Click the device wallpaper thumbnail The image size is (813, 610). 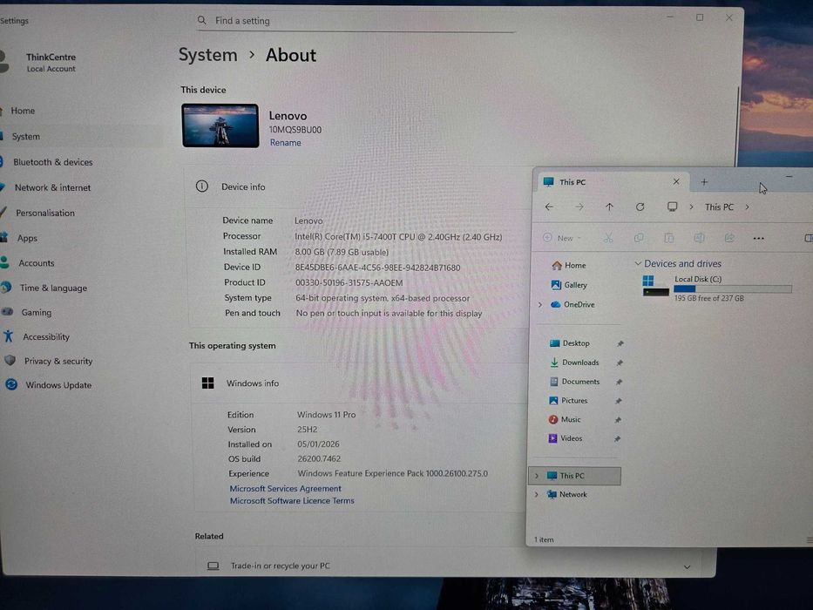click(x=220, y=125)
